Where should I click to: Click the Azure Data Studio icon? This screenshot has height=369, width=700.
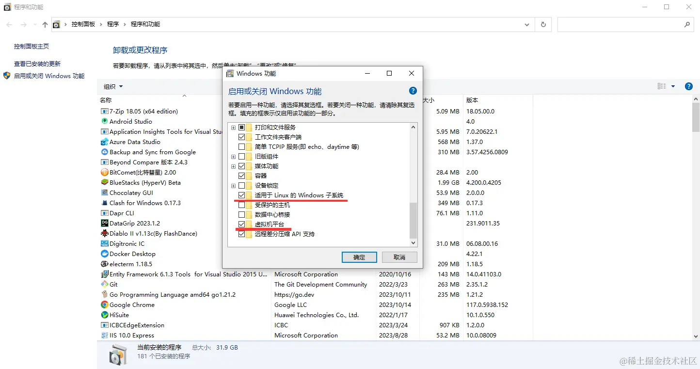[x=104, y=142]
